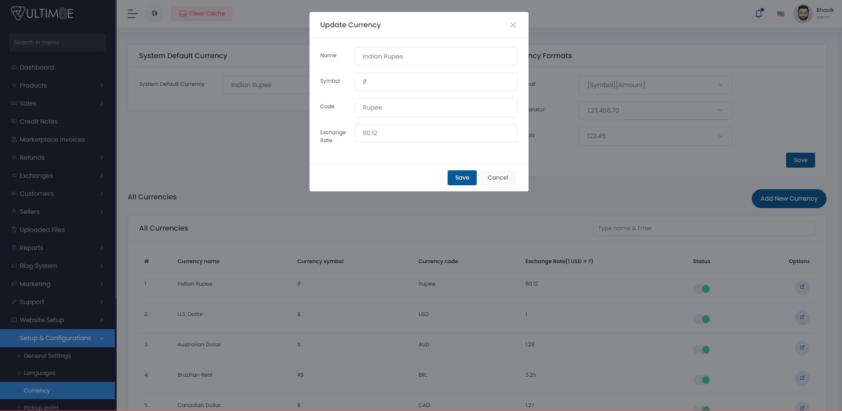The height and width of the screenshot is (411, 842).
Task: Go to Dashboard in sidebar
Action: [37, 67]
